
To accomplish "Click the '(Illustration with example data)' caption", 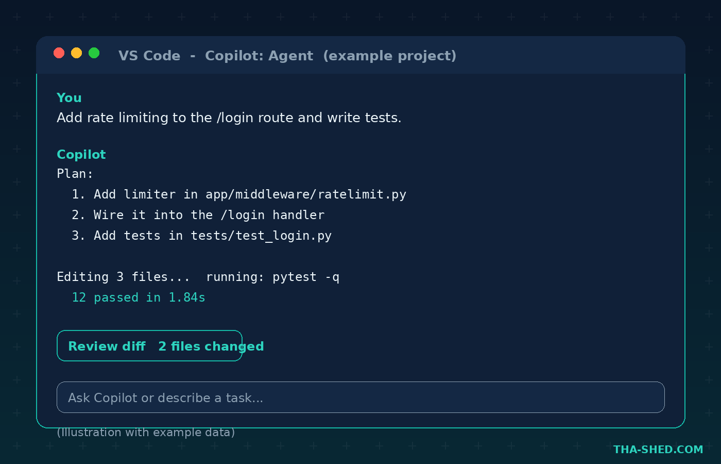I will [146, 432].
